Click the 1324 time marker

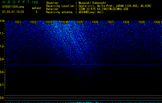pos(64,22)
